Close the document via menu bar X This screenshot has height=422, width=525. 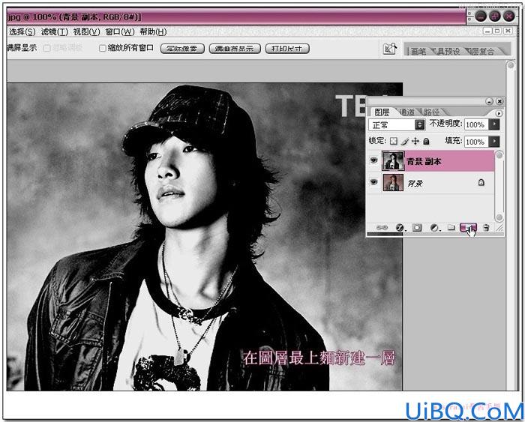point(508,31)
